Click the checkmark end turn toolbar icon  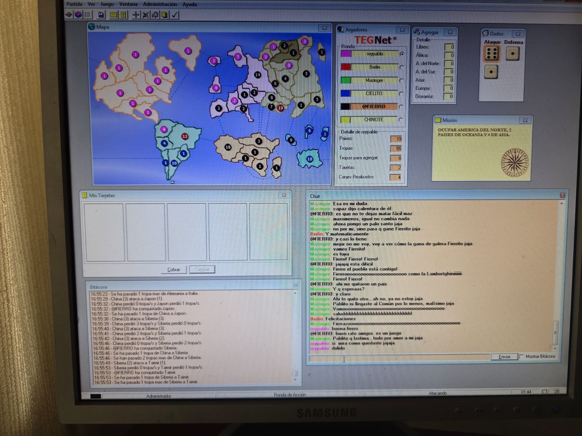click(x=175, y=15)
